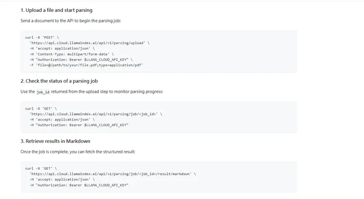Click the "Once the job is complete" paragraph

tap(78, 151)
